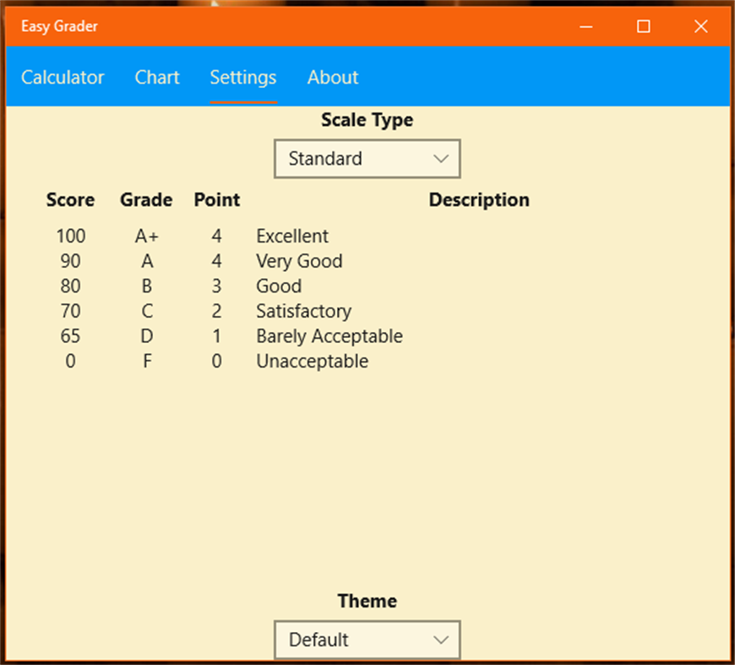This screenshot has width=735, height=665.
Task: Click the Easy Grader title bar text
Action: (x=58, y=26)
